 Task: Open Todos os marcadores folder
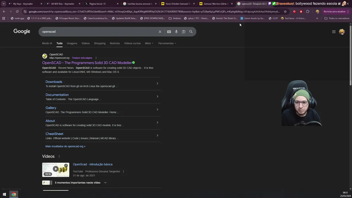337,18
